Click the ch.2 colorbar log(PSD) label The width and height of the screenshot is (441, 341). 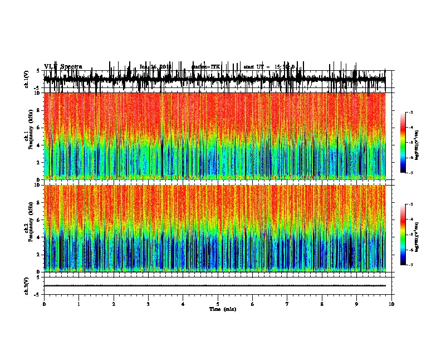[417, 237]
